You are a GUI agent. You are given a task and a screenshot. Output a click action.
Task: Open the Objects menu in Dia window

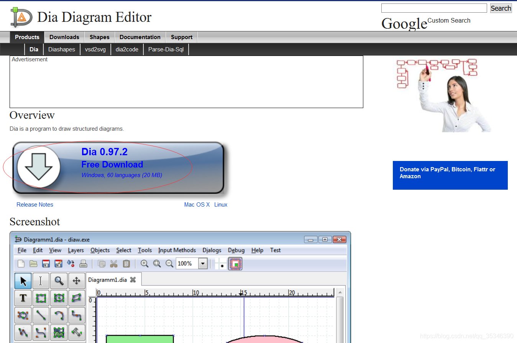click(100, 250)
